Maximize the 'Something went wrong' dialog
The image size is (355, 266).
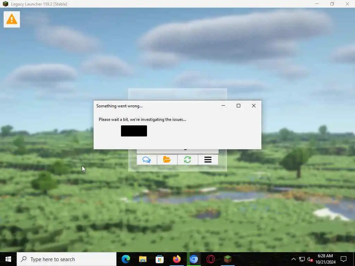pyautogui.click(x=239, y=106)
